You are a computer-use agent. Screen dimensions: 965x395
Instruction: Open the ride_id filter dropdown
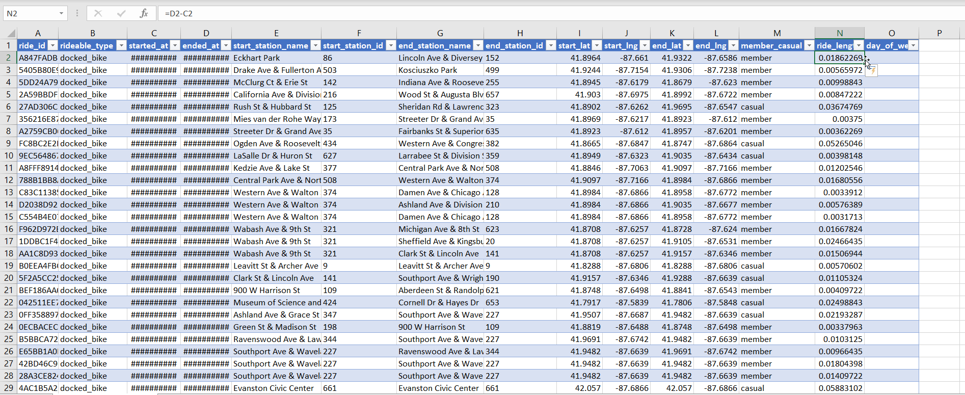(52, 45)
